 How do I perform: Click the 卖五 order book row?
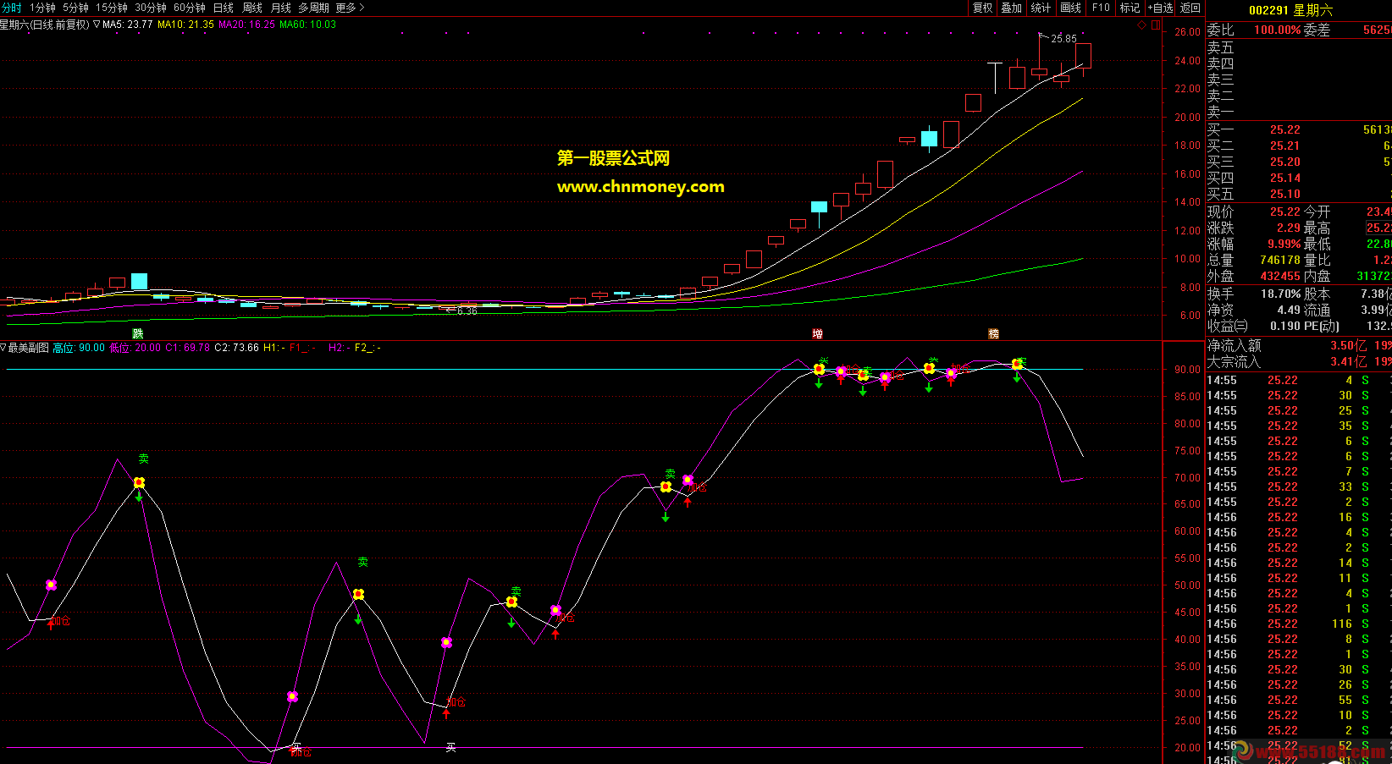tap(1299, 47)
